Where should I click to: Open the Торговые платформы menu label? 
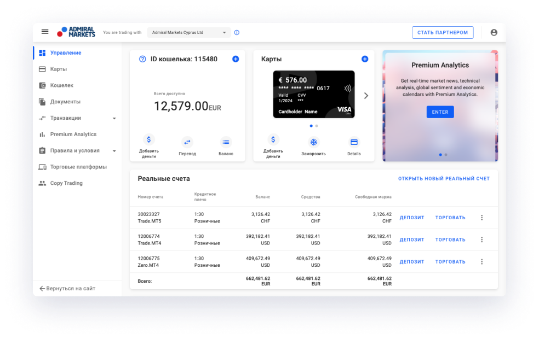[78, 167]
